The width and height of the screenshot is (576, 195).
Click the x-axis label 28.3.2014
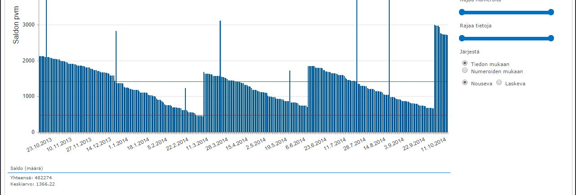point(218,145)
